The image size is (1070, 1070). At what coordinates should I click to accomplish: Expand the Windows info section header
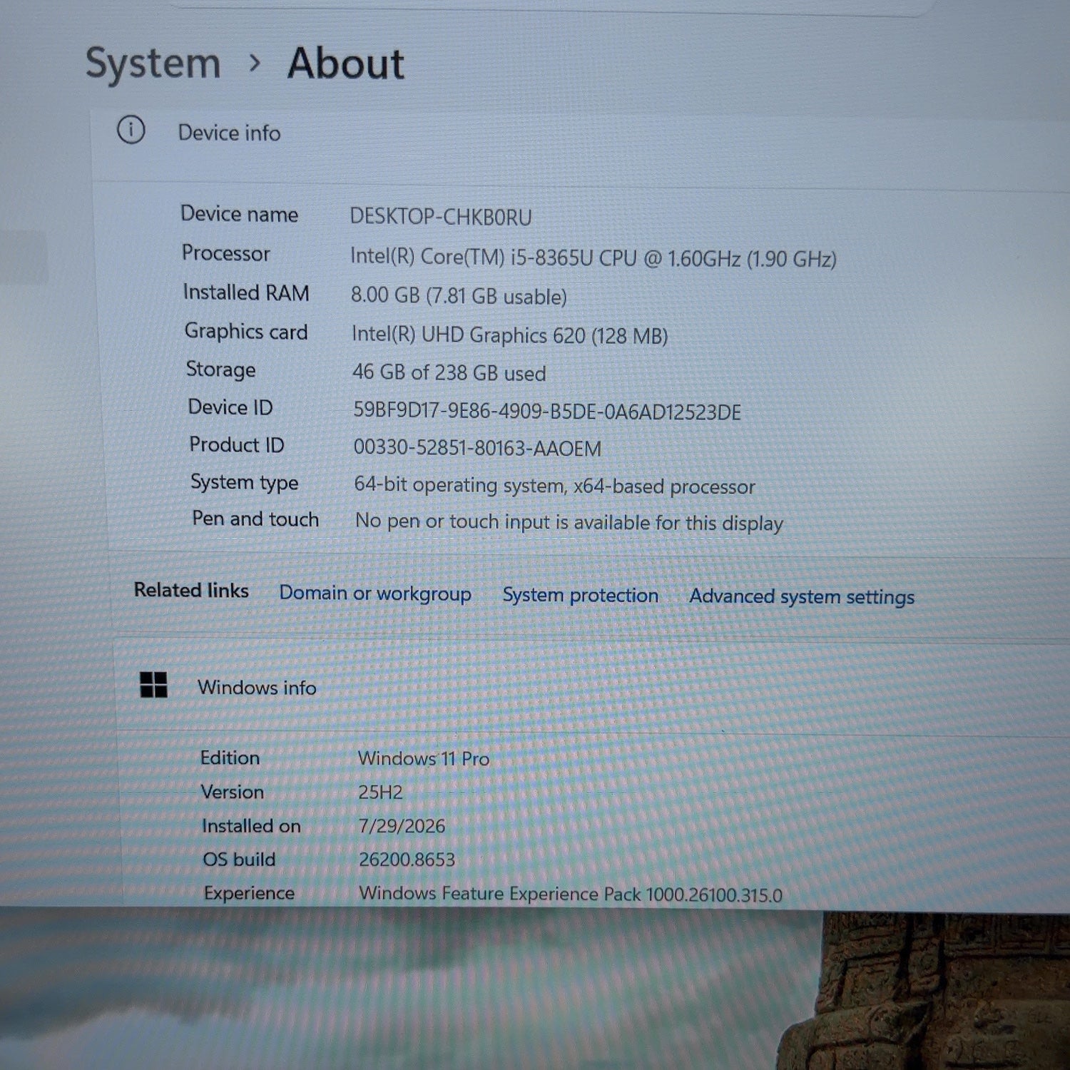(x=592, y=688)
